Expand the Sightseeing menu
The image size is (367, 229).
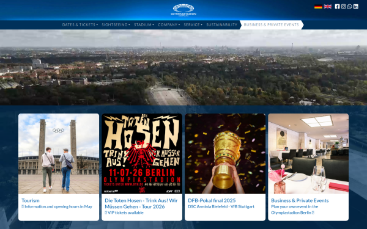click(x=116, y=25)
